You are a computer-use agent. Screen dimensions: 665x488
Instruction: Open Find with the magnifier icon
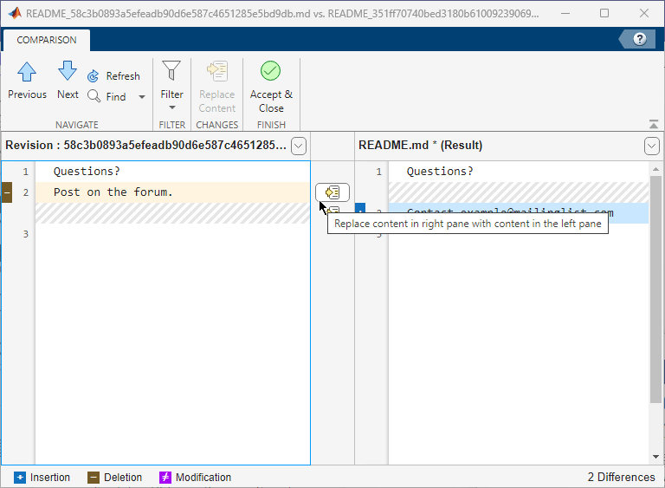pyautogui.click(x=94, y=96)
